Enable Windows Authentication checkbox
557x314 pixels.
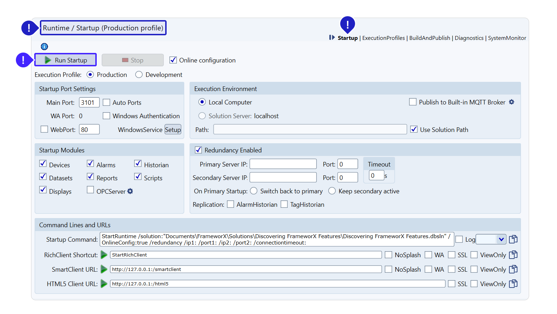[106, 116]
